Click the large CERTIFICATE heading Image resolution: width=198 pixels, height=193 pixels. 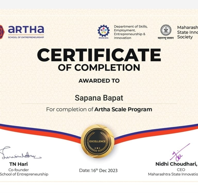[99, 55]
